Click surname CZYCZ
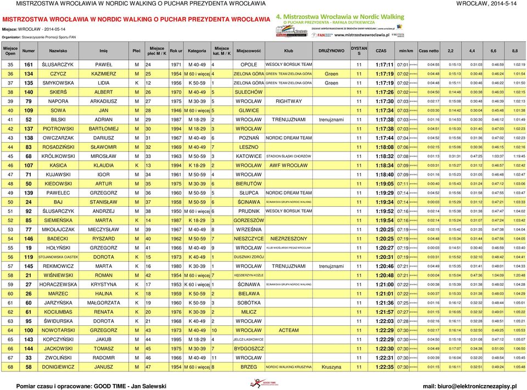The width and height of the screenshot is (527, 390). coord(58,74)
